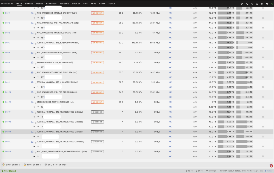Open settings gears on the Dev 4 (sdh) row
The image size is (274, 173).
click(170, 13)
